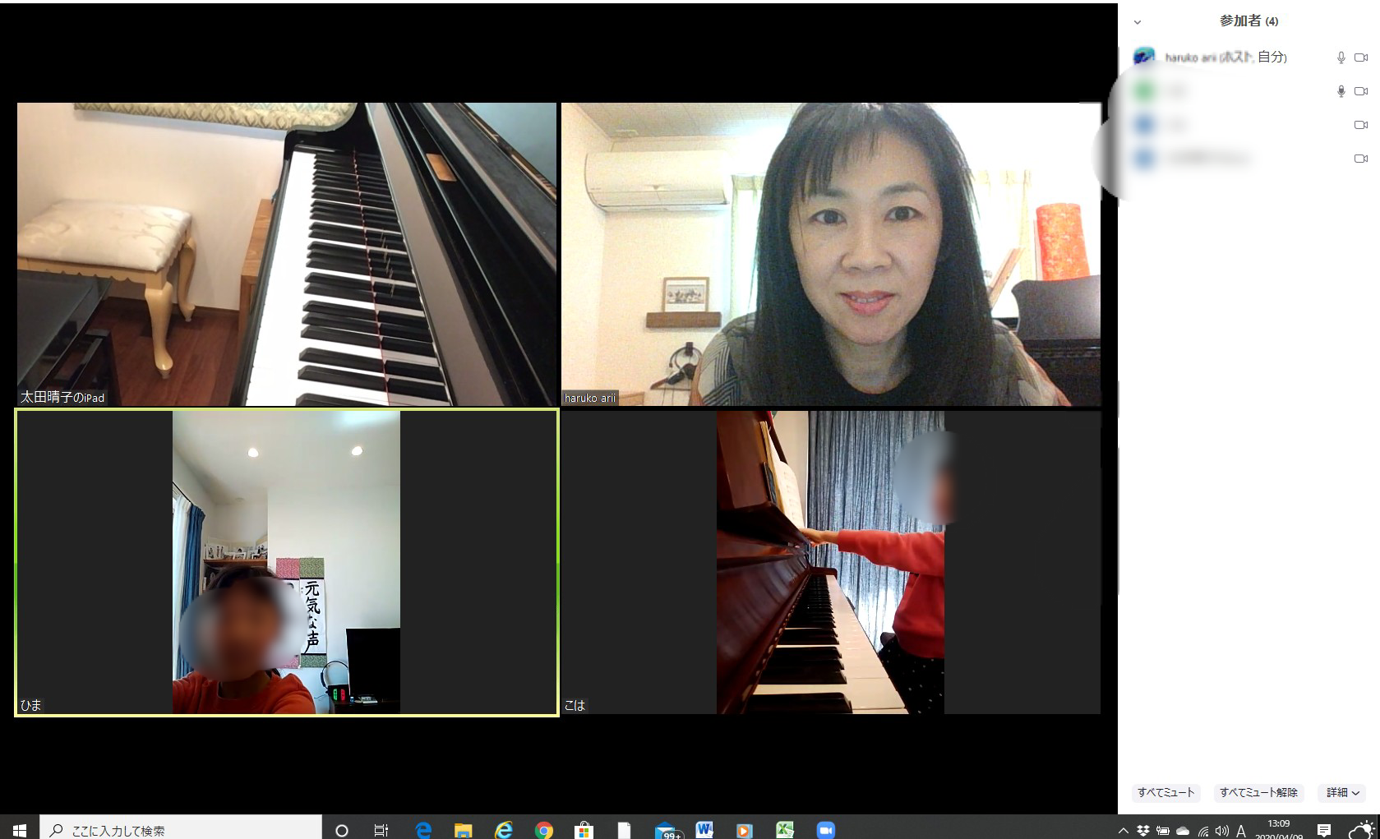Toggle the host haruko arii camera icon
The height and width of the screenshot is (839, 1380).
1360,58
